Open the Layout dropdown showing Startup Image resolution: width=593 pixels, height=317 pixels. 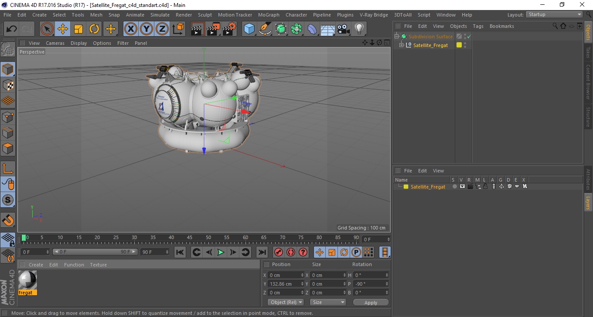554,14
